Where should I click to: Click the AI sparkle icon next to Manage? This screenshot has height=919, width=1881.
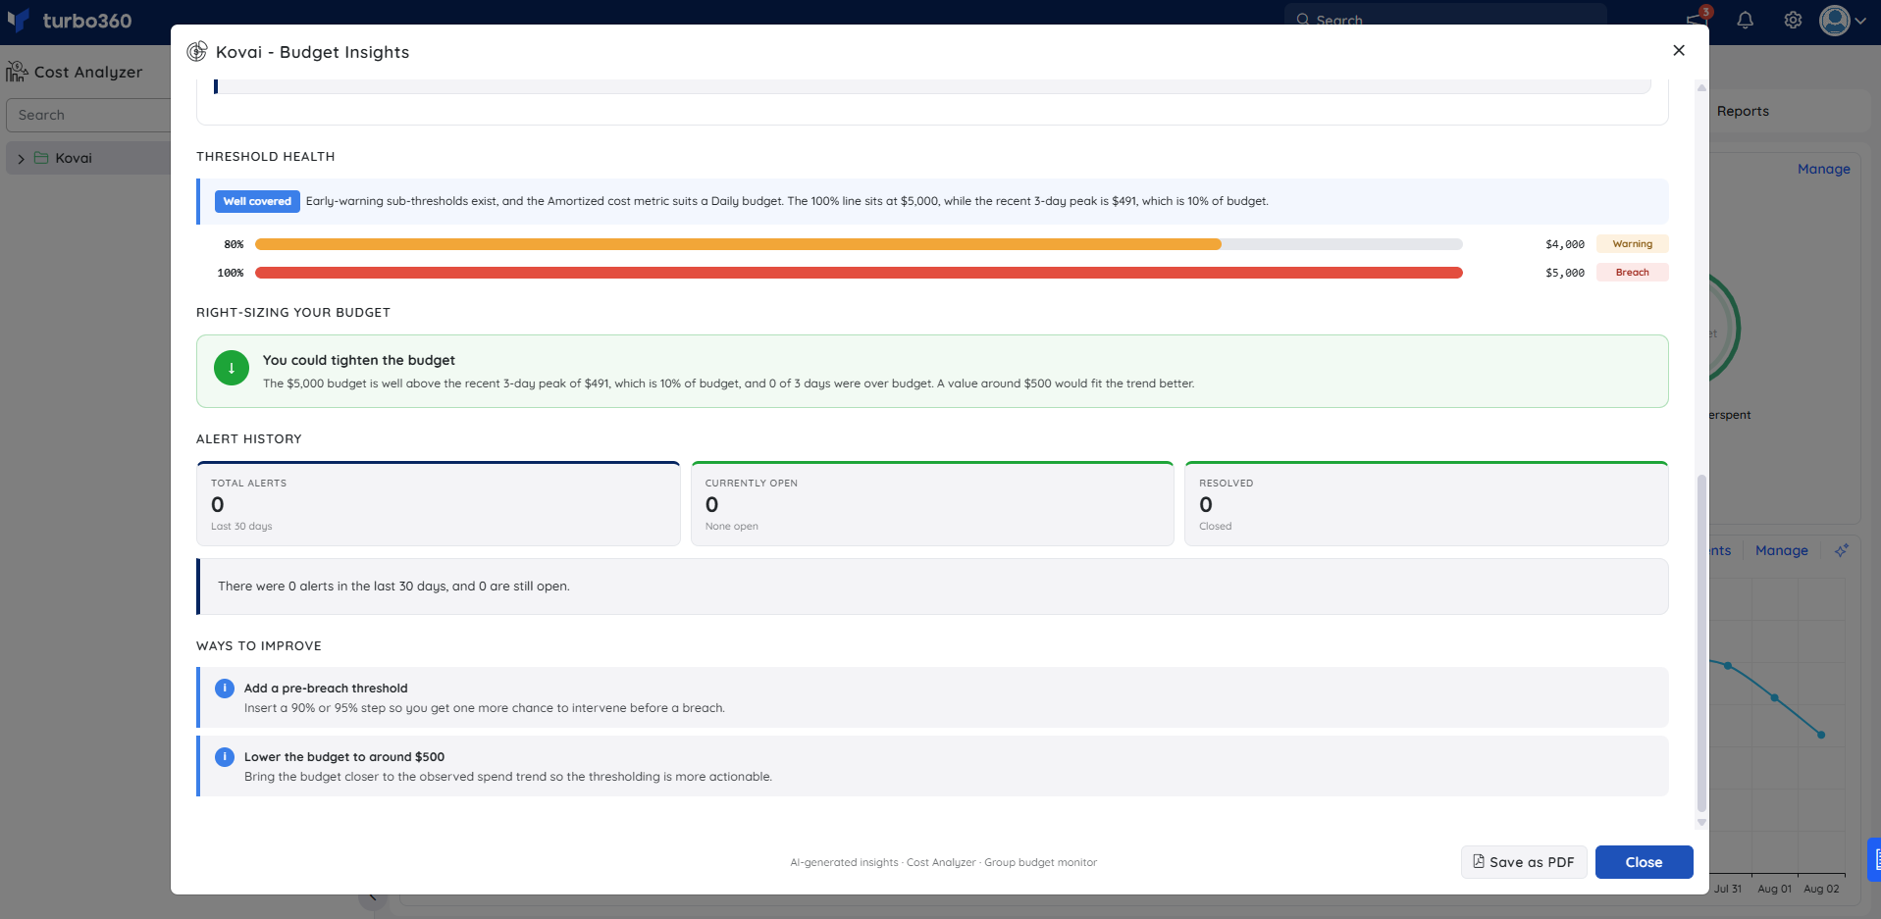tap(1842, 550)
